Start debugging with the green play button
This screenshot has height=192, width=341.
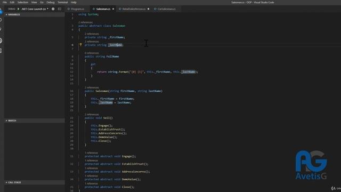coord(19,9)
